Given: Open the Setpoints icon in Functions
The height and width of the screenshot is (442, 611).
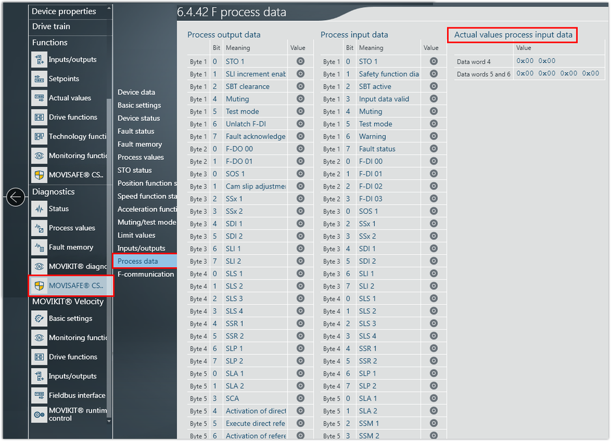Looking at the screenshot, I should pyautogui.click(x=39, y=79).
